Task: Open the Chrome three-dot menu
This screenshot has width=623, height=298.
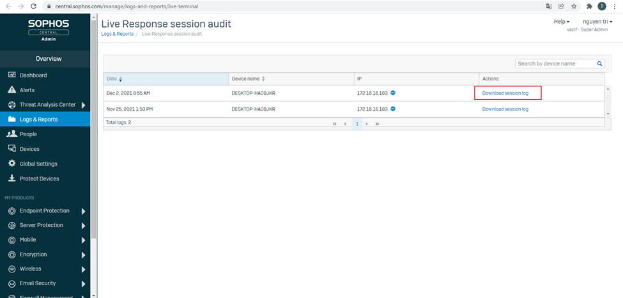Action: pyautogui.click(x=615, y=6)
